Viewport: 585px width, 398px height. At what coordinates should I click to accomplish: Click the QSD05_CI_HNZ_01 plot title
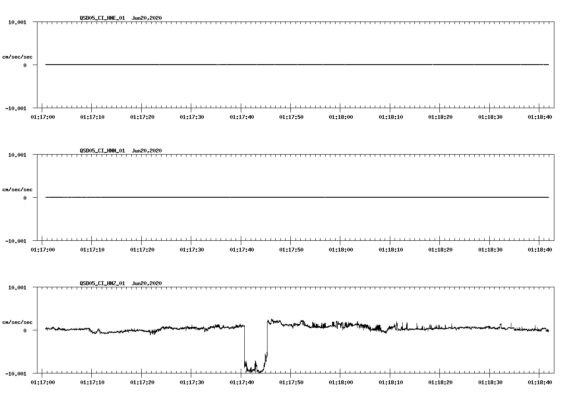[121, 283]
